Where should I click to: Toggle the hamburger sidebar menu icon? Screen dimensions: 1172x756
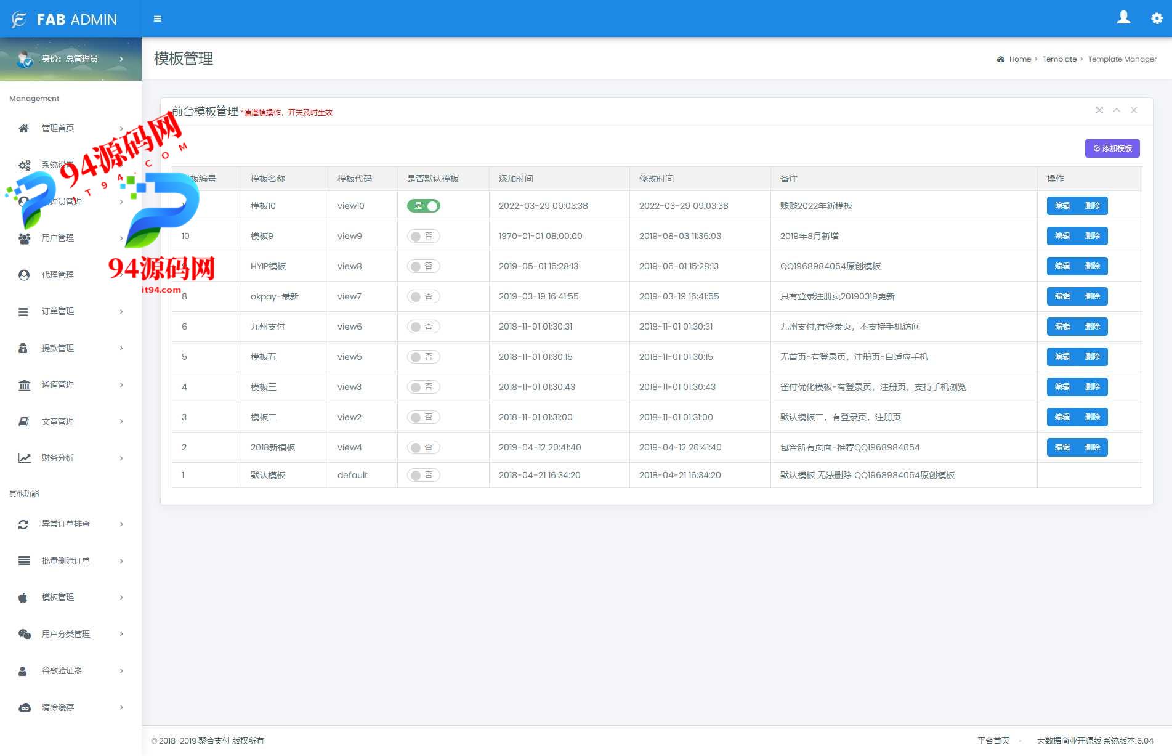tap(158, 19)
